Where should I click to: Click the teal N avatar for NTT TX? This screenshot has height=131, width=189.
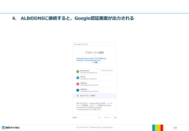pyautogui.click(x=78, y=78)
